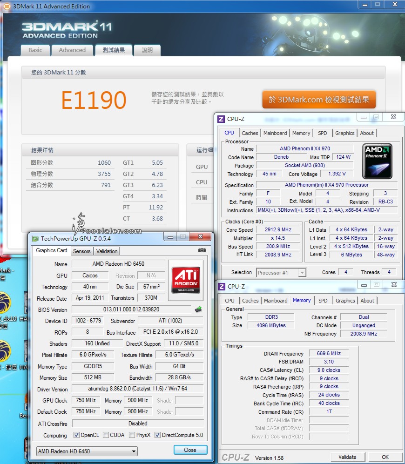
Task: Click the CPU-Z OK button
Action: [x=385, y=457]
